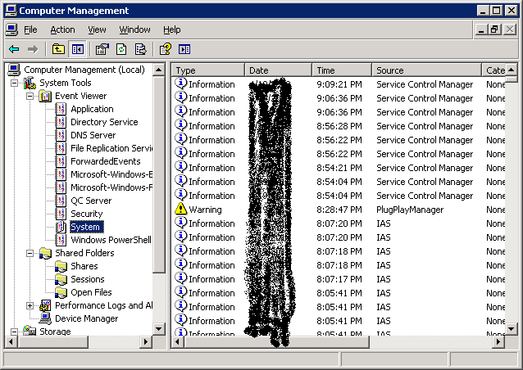Open Properties from the toolbar
Viewport: 523px width, 370px height.
102,49
